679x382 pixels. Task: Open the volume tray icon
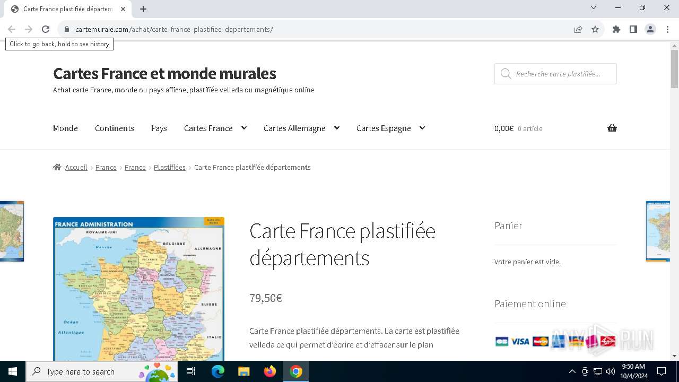click(x=611, y=371)
